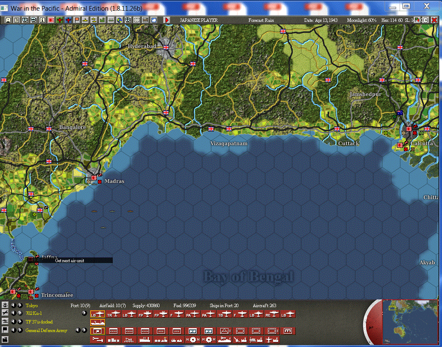The image size is (442, 347).
Task: Click the 'N' gear naval shipyard icon
Action: pos(193,340)
